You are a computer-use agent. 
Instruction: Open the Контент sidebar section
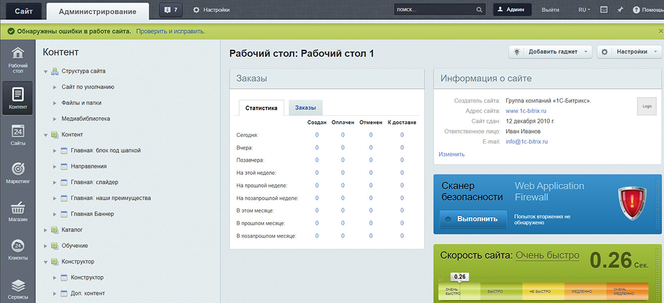tap(18, 98)
